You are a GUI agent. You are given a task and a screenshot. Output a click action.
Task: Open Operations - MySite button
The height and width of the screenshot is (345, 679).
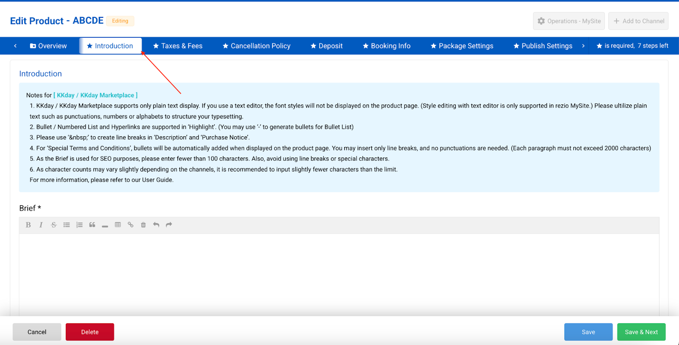570,21
